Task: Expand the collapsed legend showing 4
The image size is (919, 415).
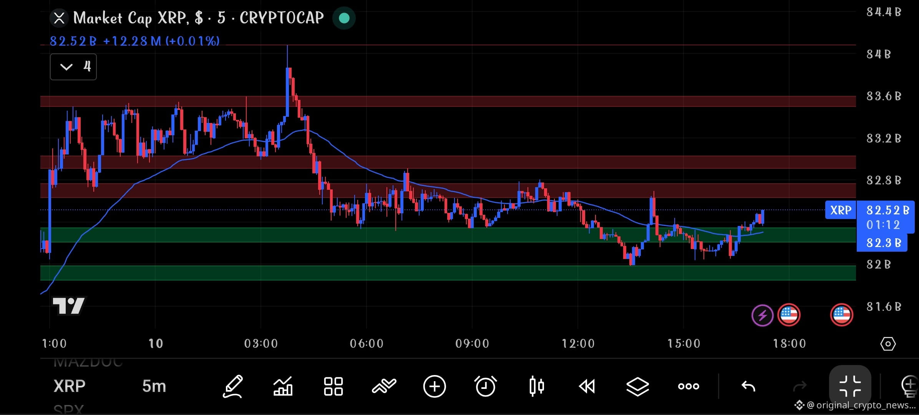Action: [73, 67]
